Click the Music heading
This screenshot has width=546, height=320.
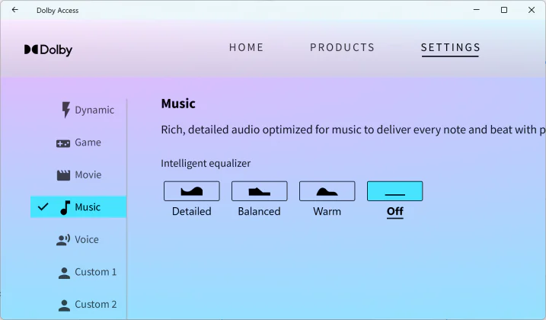coord(178,104)
